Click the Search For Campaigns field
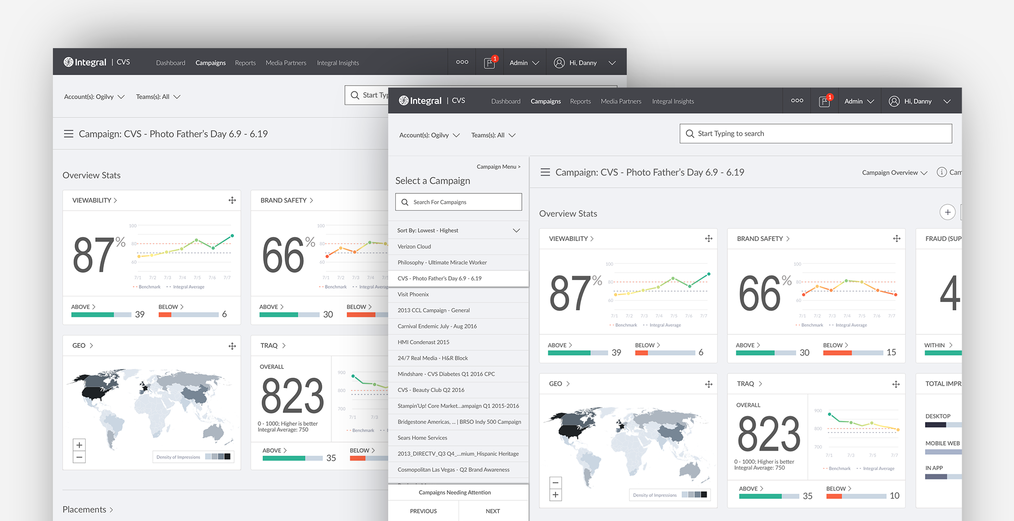This screenshot has width=1014, height=521. (x=458, y=202)
